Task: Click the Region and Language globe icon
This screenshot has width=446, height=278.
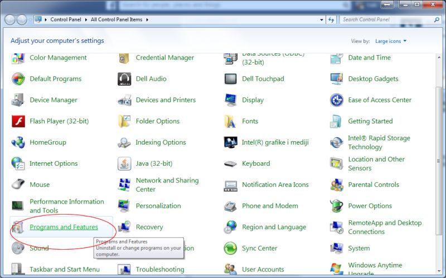Action: [230, 227]
